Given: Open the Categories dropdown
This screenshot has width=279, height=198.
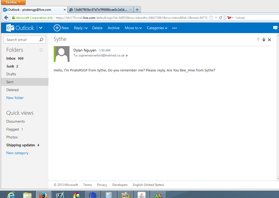Looking at the screenshot, I should point(157,28).
